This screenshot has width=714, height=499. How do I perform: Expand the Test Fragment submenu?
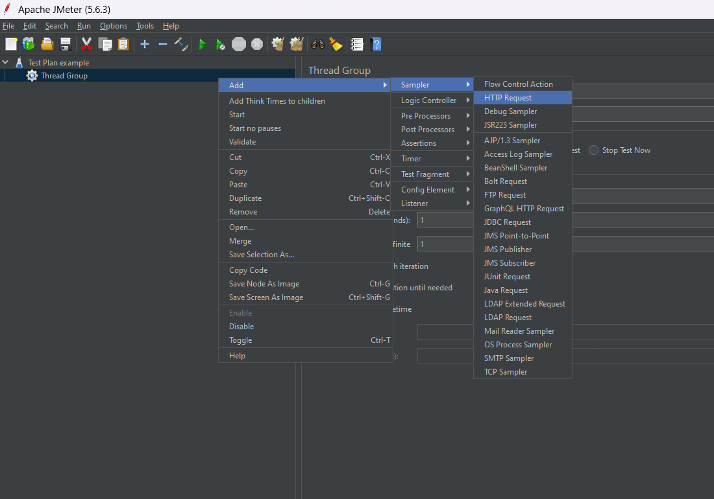(431, 174)
